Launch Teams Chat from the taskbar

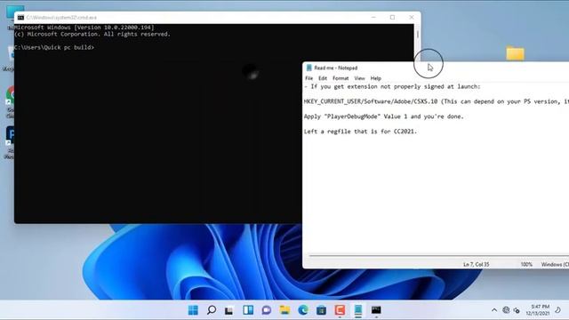pos(267,310)
